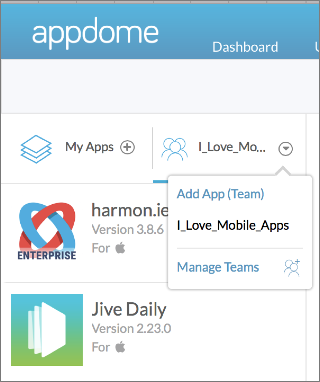Viewport: 320px width, 382px height.
Task: Select the My Apps tab label
Action: 89,147
